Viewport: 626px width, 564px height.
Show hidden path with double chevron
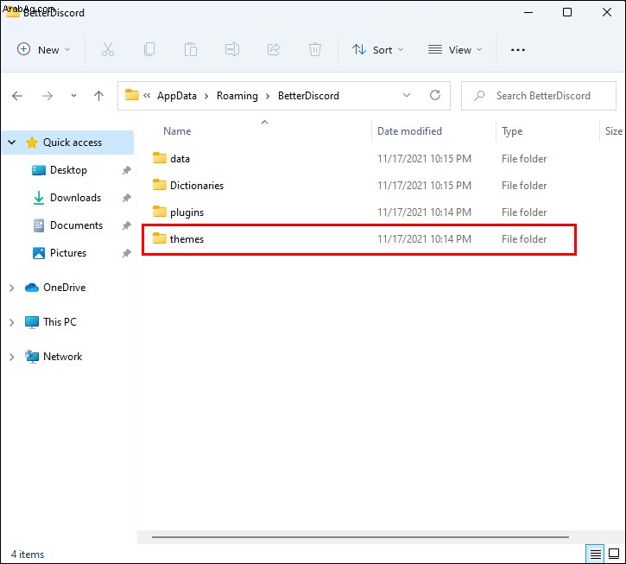coord(147,96)
